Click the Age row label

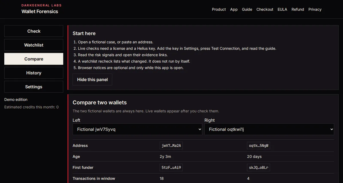[76, 156]
